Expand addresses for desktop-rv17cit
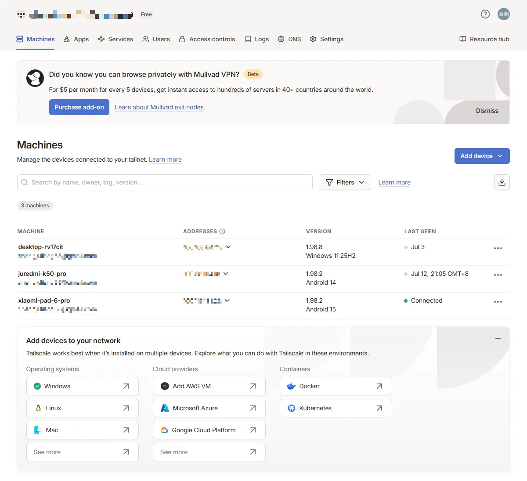Screen dimensions: 527x481 click(228, 247)
